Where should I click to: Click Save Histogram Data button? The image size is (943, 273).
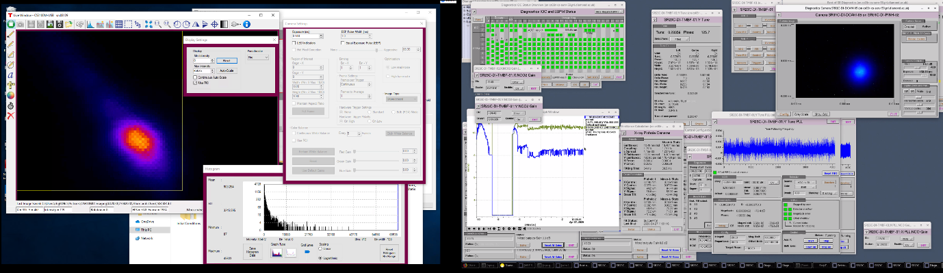[252, 252]
